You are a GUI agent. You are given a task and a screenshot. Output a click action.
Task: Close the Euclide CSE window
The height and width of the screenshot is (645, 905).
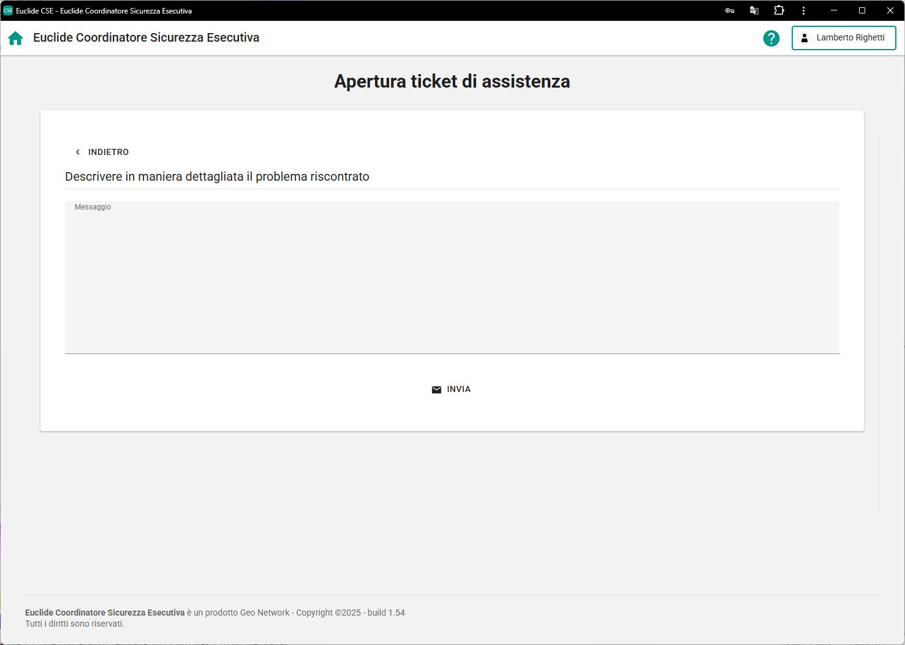890,10
